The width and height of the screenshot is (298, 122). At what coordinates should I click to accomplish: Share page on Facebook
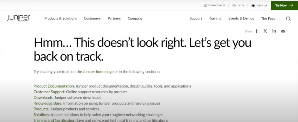pos(256,31)
